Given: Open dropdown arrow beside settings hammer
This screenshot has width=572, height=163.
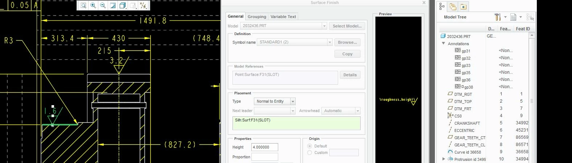Looking at the screenshot, I should pyautogui.click(x=505, y=17).
